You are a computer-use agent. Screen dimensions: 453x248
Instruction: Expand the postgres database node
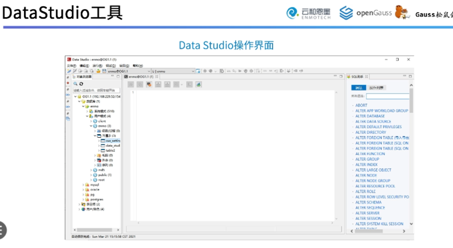[x=83, y=199]
